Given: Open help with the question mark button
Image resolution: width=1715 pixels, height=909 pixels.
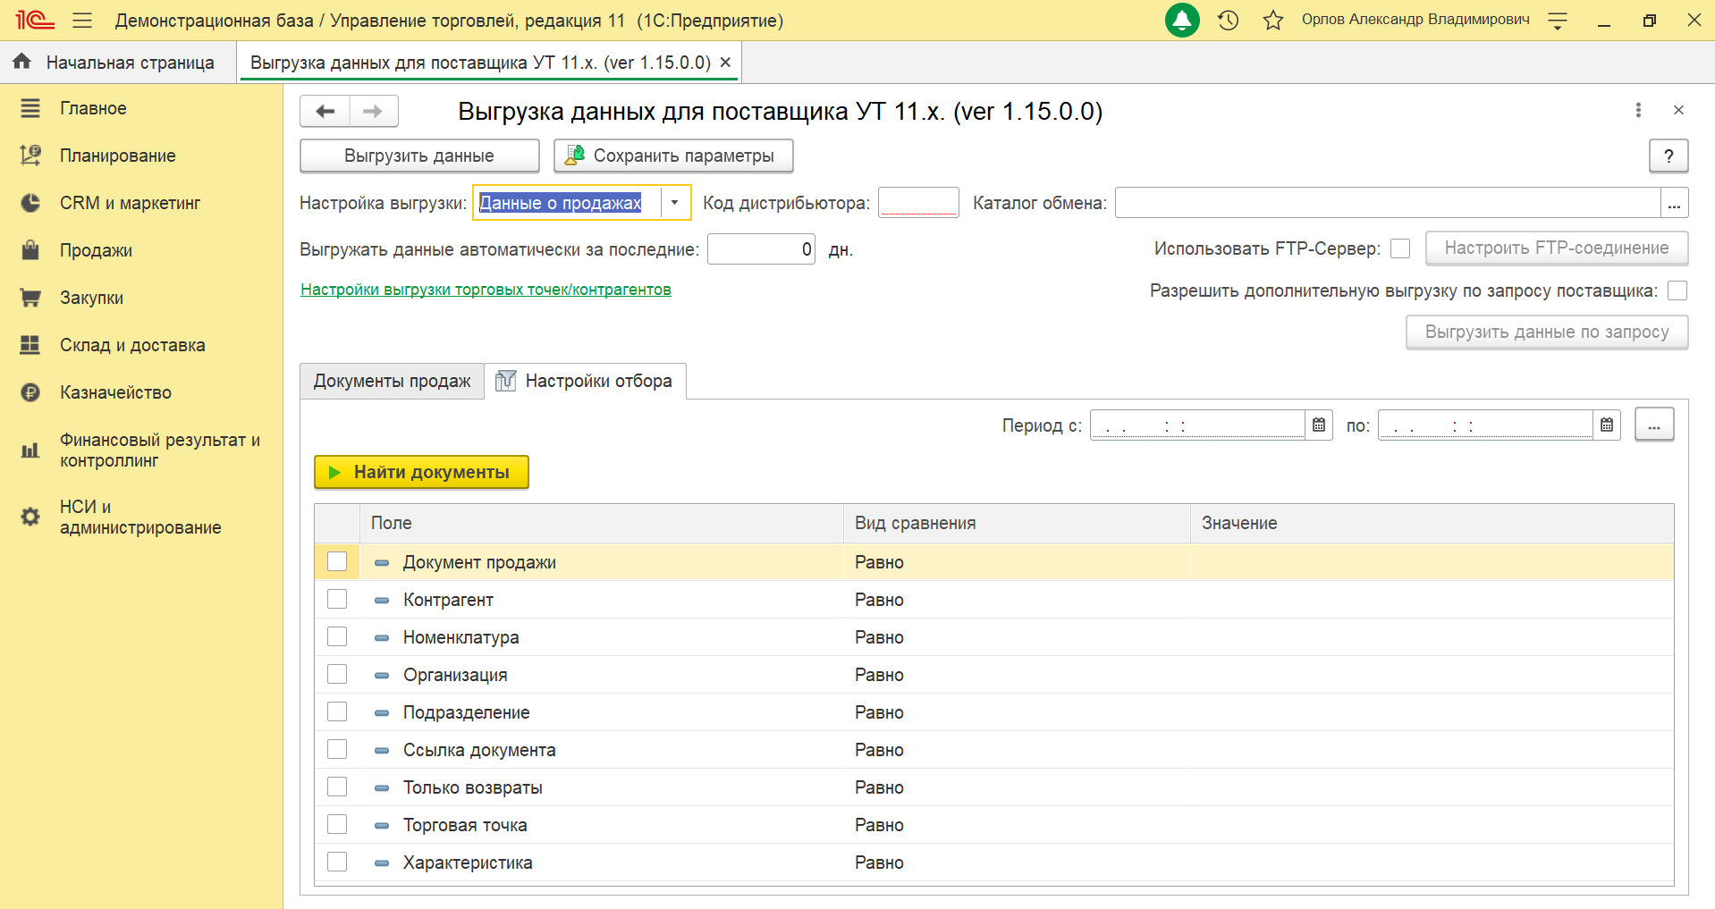Looking at the screenshot, I should [1669, 156].
